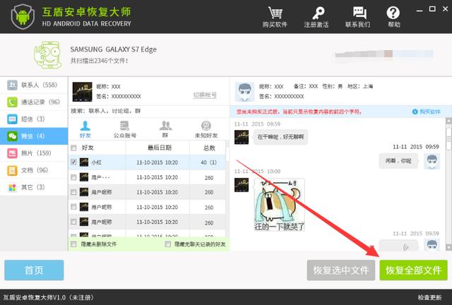Open 短信 (3) category

34,119
